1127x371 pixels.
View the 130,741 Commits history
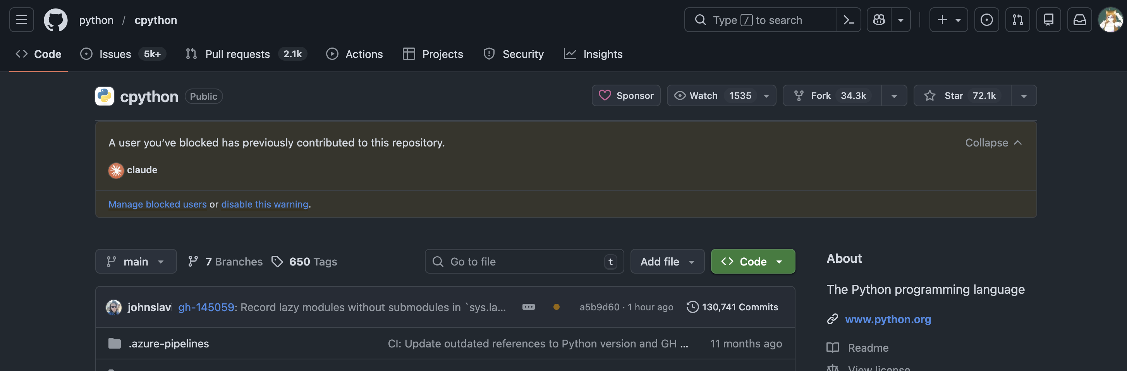click(732, 307)
